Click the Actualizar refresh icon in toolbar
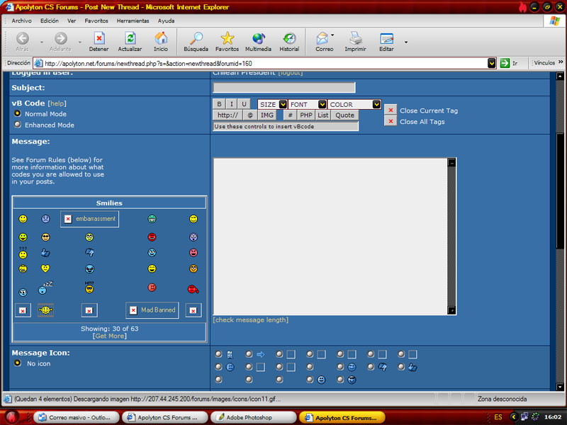 (x=130, y=38)
